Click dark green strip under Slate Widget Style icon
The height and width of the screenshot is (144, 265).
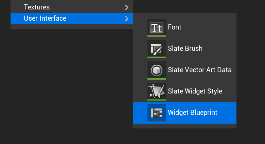[157, 100]
